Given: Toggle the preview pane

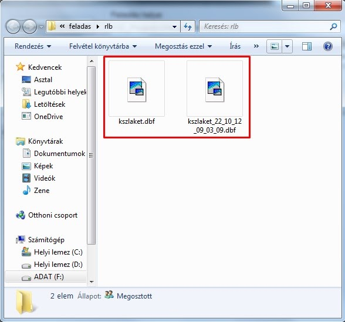Looking at the screenshot, I should coord(306,46).
